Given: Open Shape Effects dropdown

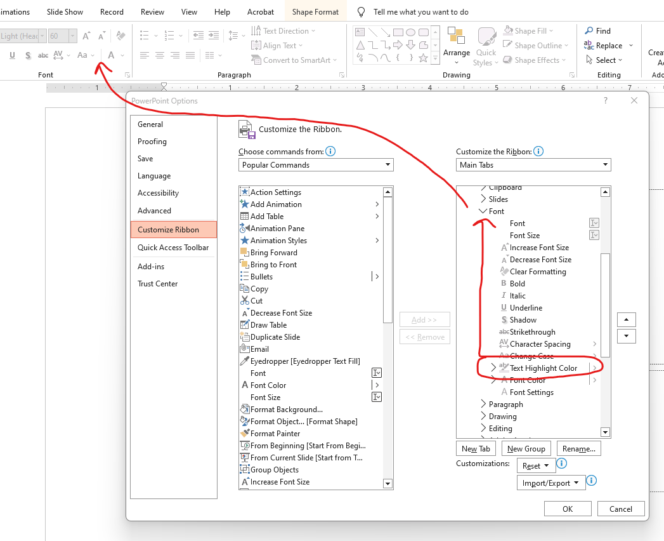Looking at the screenshot, I should pos(535,60).
